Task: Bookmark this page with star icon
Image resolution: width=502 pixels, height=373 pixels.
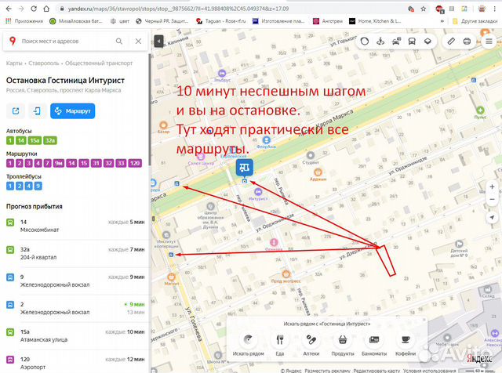Action: 424,9
